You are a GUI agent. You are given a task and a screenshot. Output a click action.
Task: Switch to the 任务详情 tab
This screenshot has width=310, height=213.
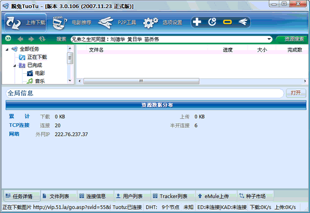coord(22,196)
